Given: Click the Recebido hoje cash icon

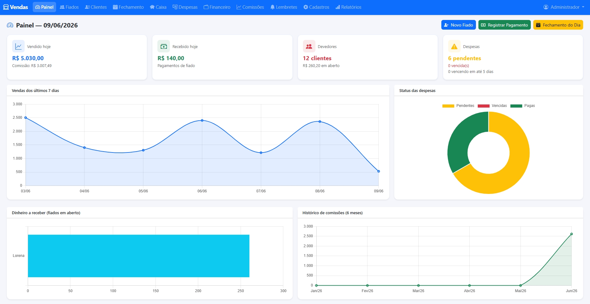Looking at the screenshot, I should tap(164, 46).
